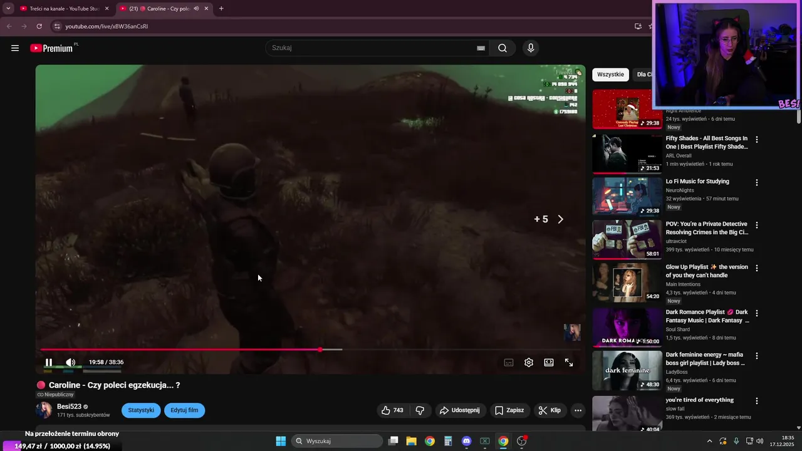Switch to theater mode

(x=549, y=362)
